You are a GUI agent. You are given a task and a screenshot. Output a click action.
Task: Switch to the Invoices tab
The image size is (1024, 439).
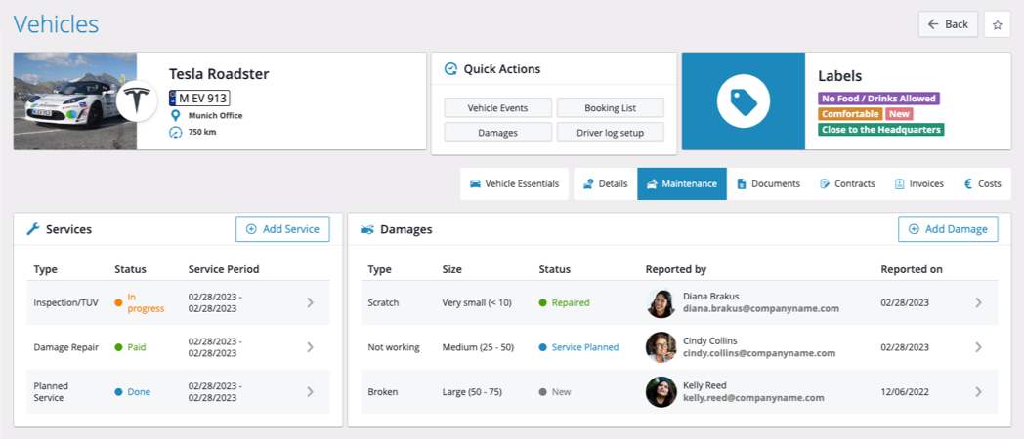(x=918, y=184)
